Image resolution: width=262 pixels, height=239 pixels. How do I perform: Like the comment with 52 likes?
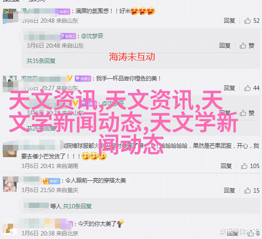tap(248, 21)
